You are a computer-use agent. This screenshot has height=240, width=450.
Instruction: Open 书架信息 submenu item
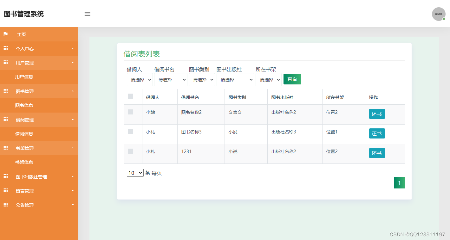tap(24, 162)
